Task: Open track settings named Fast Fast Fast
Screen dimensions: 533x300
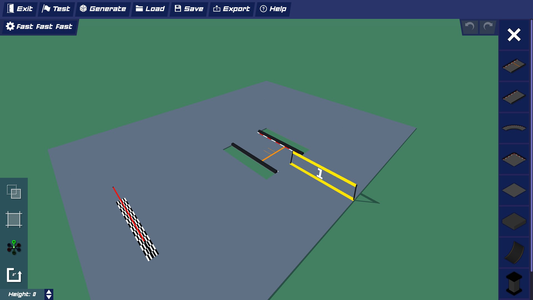Action: (39, 27)
